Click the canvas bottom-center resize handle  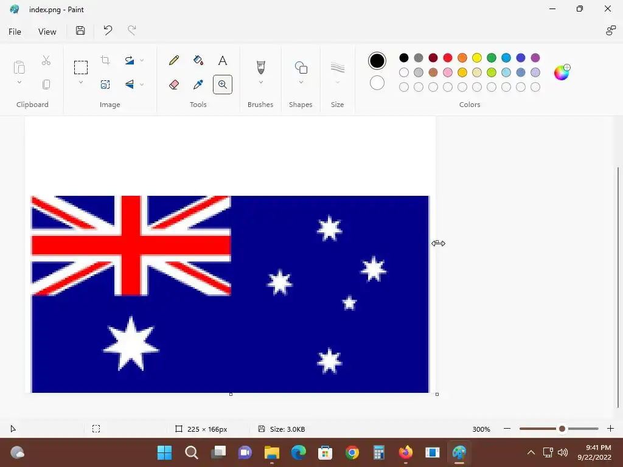pos(231,394)
